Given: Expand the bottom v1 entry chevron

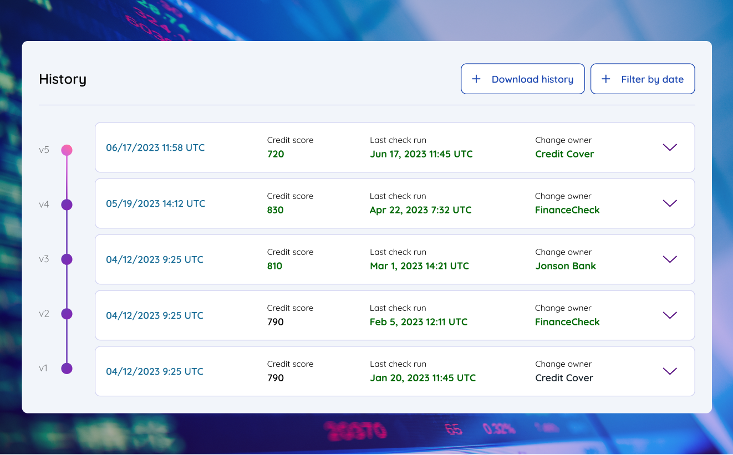Looking at the screenshot, I should pos(669,371).
